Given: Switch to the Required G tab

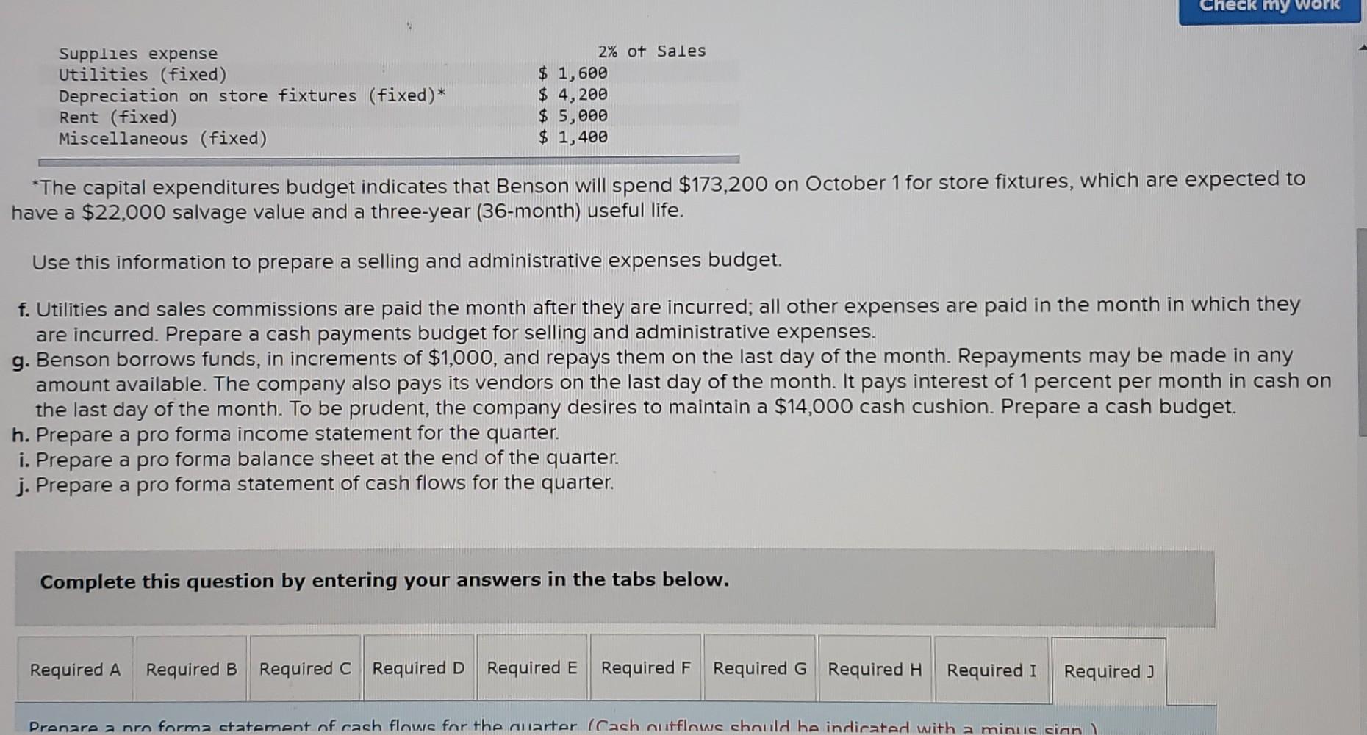Looking at the screenshot, I should point(760,669).
